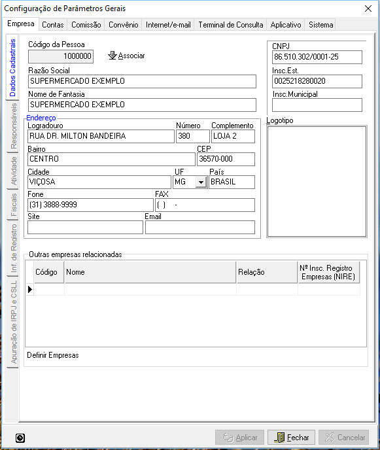The height and width of the screenshot is (450, 380).
Task: Select the grid row arrow indicator
Action: click(x=30, y=290)
